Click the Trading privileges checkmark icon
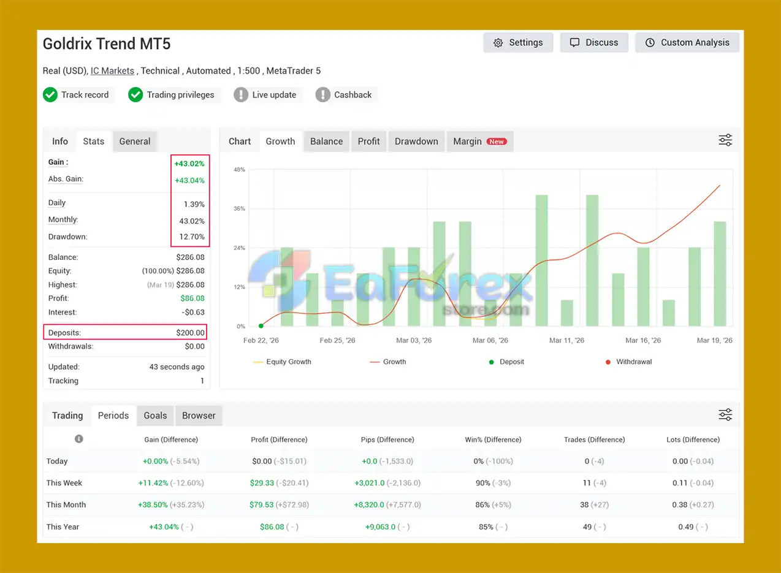 coord(135,95)
